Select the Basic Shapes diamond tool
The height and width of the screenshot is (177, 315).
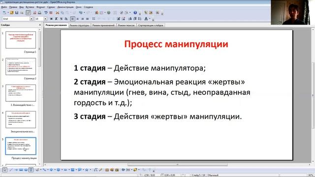(x=51, y=170)
